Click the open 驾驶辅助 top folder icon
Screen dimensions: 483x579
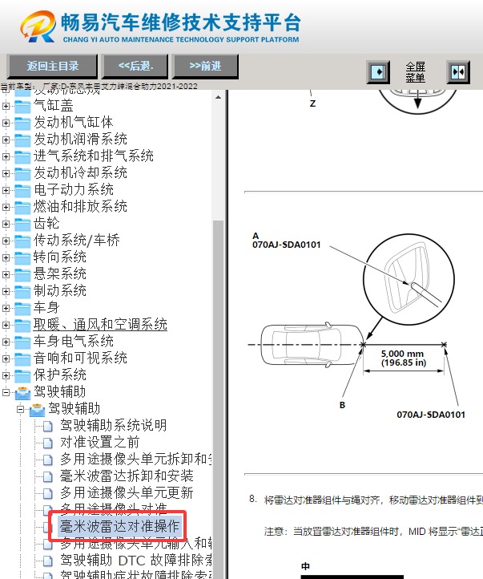[22, 393]
